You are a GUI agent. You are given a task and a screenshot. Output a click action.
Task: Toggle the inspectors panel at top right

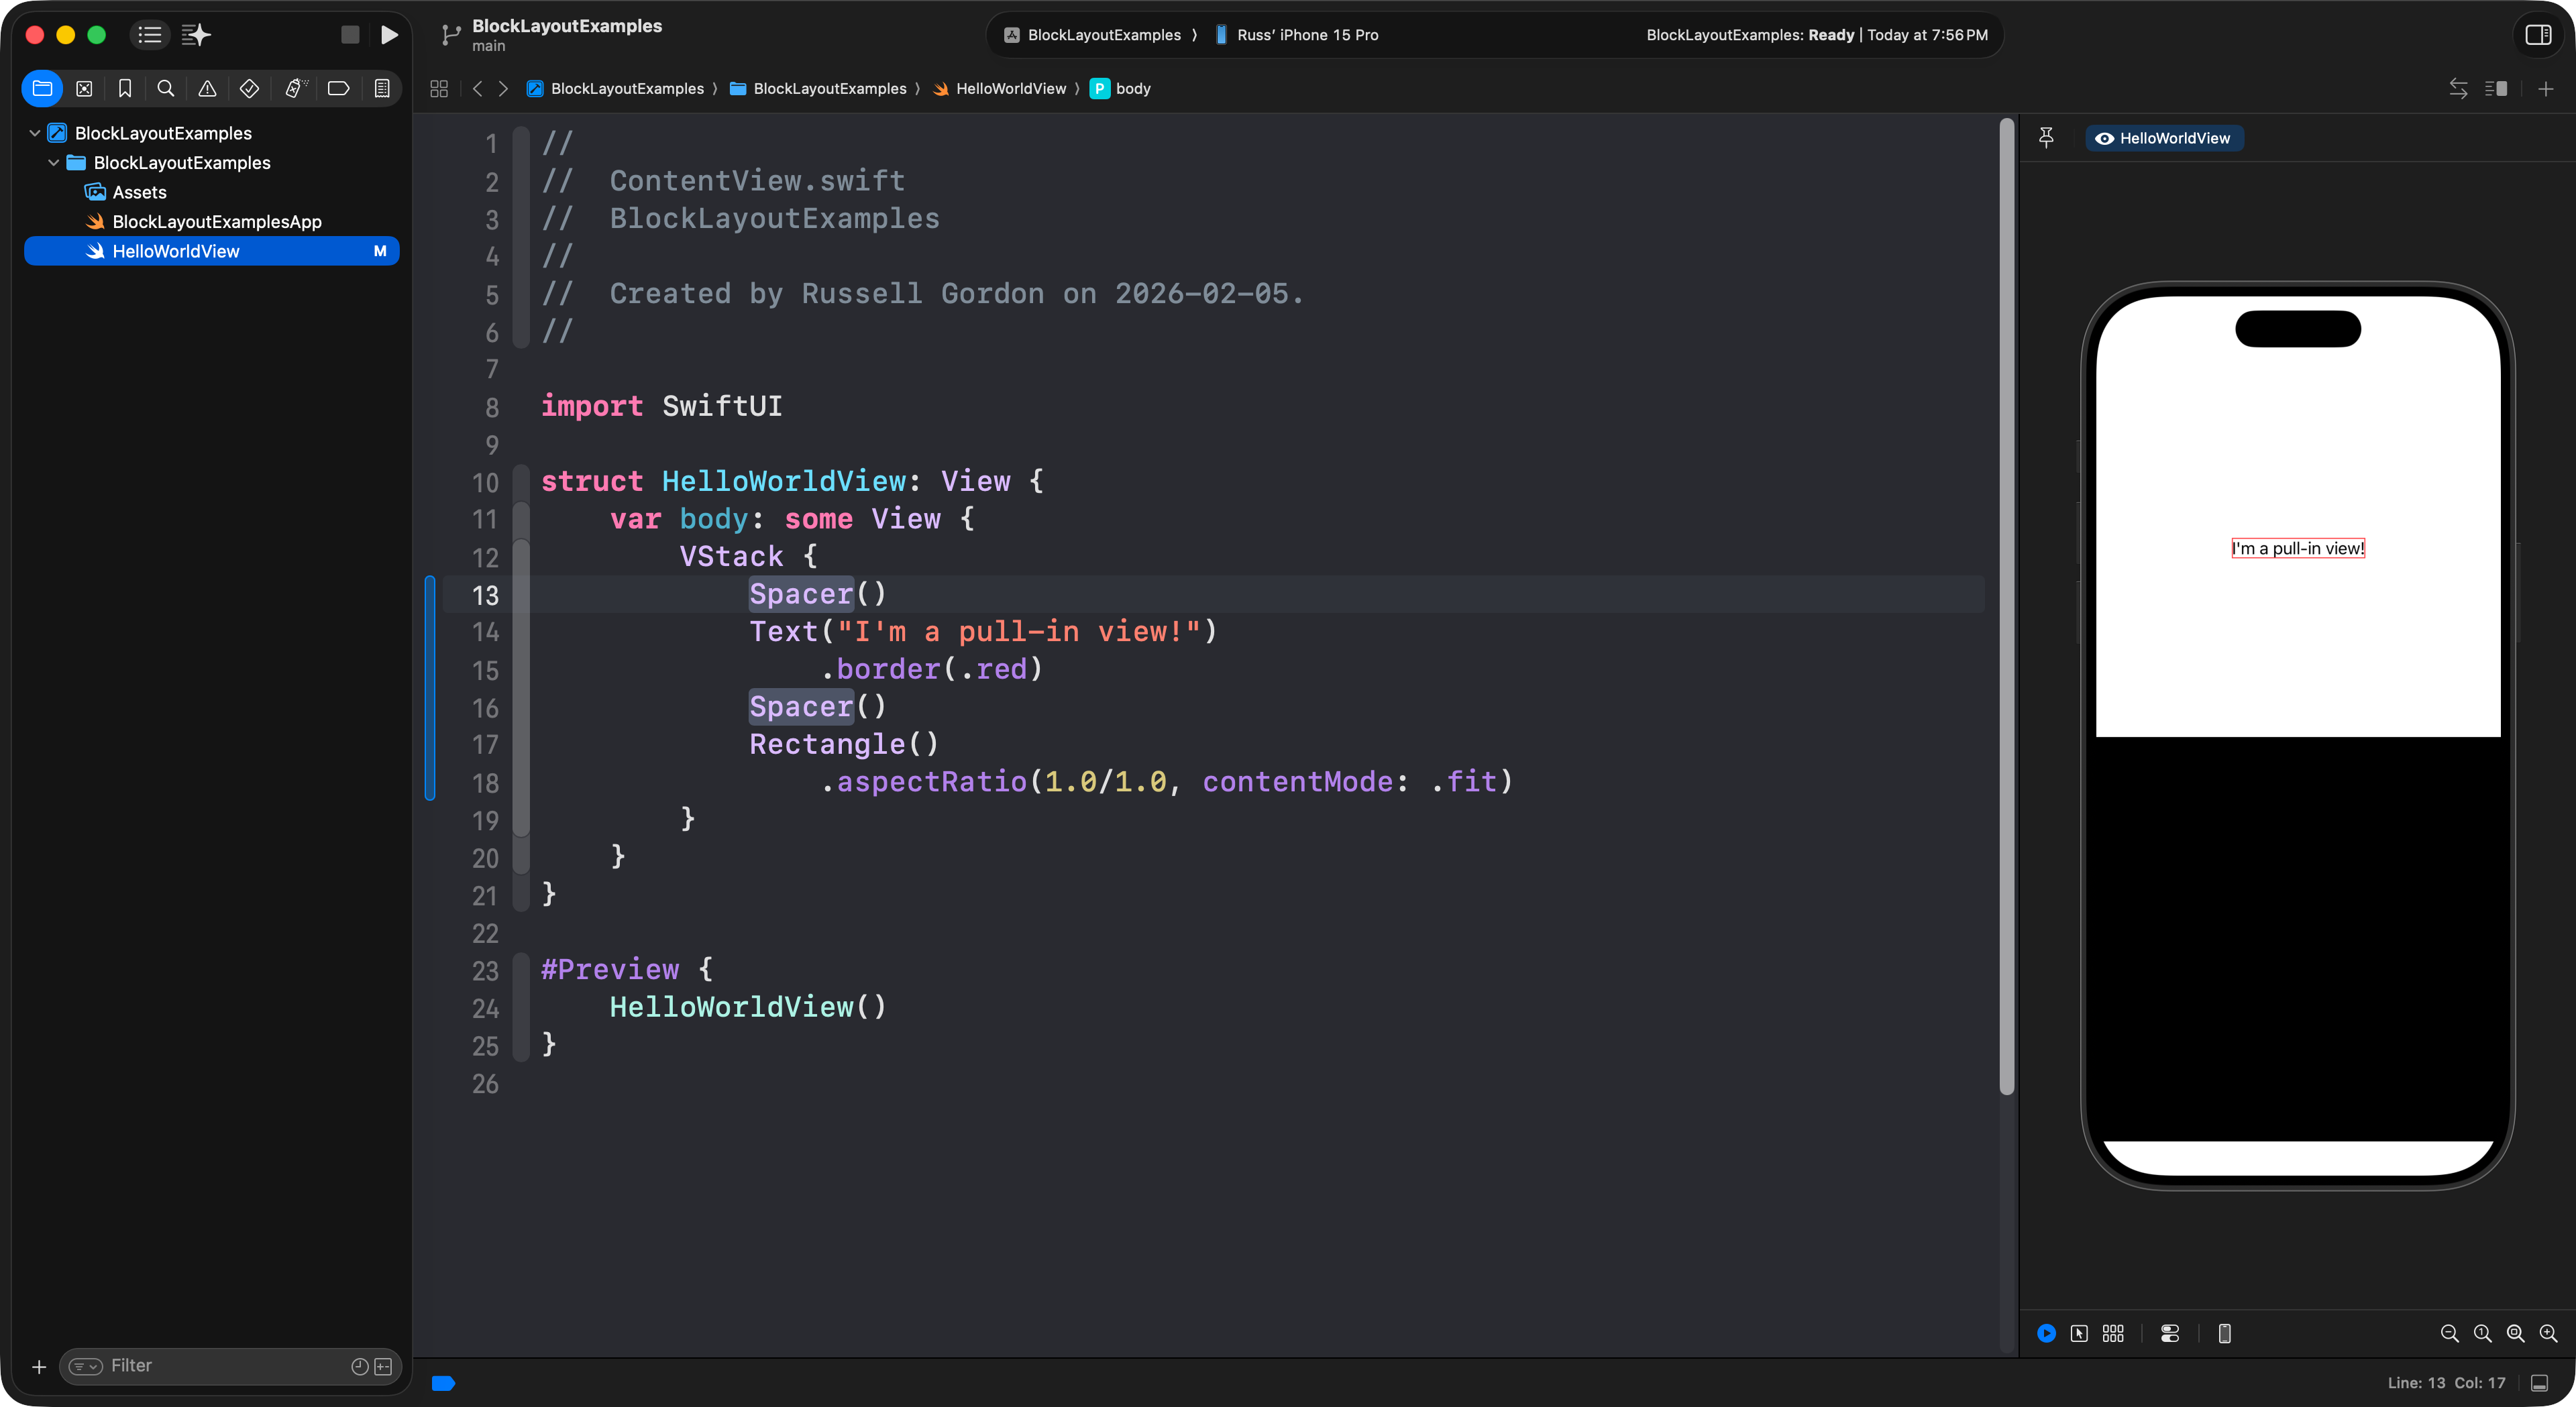(2538, 35)
